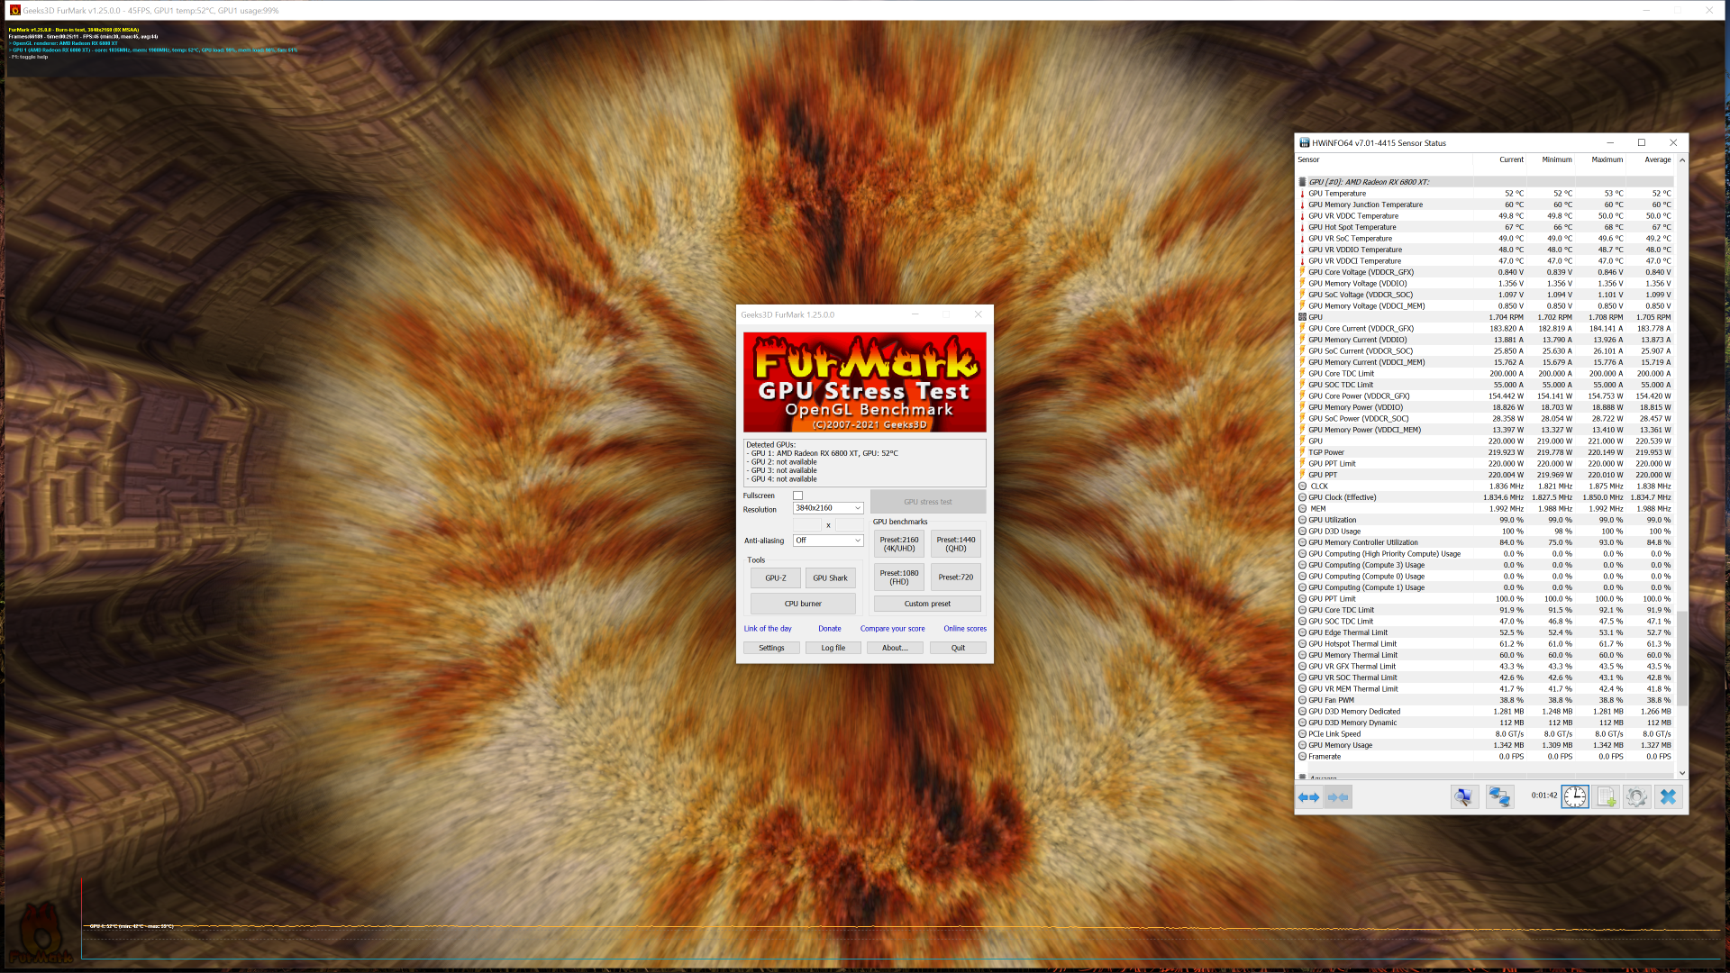Viewport: 1730px width, 973px height.
Task: Start logging with the sheet icon
Action: pyautogui.click(x=1606, y=797)
